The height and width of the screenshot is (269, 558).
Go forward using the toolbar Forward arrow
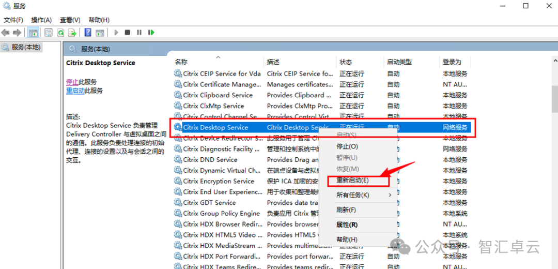pos(17,33)
